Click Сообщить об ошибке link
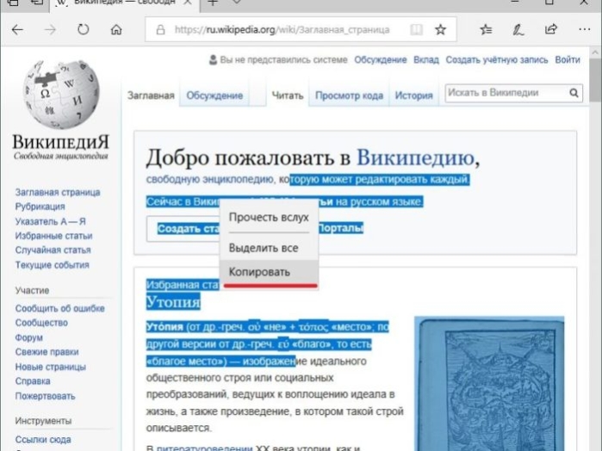This screenshot has height=451, width=602. coord(60,308)
